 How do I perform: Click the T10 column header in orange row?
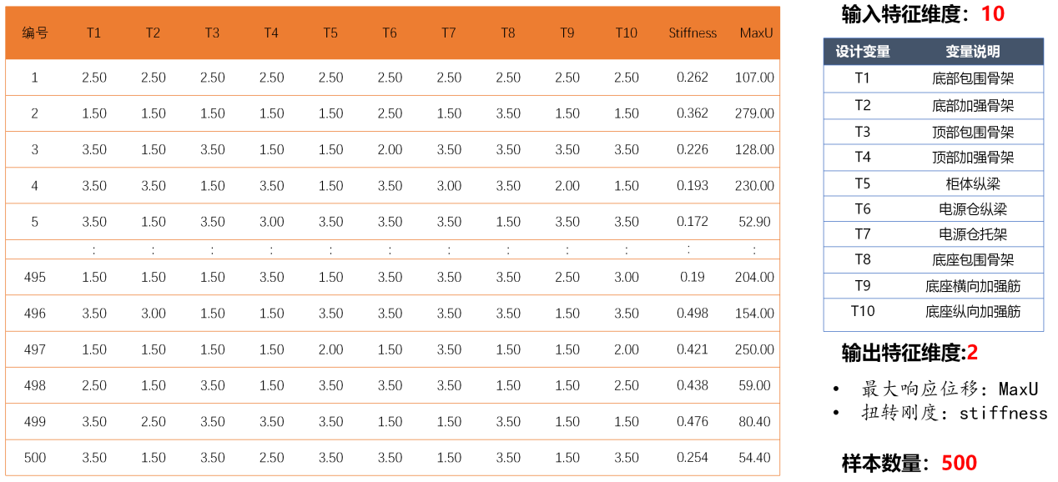click(626, 33)
